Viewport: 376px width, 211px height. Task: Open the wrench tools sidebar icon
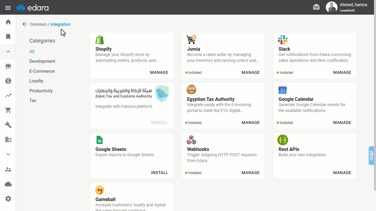[x=8, y=125]
